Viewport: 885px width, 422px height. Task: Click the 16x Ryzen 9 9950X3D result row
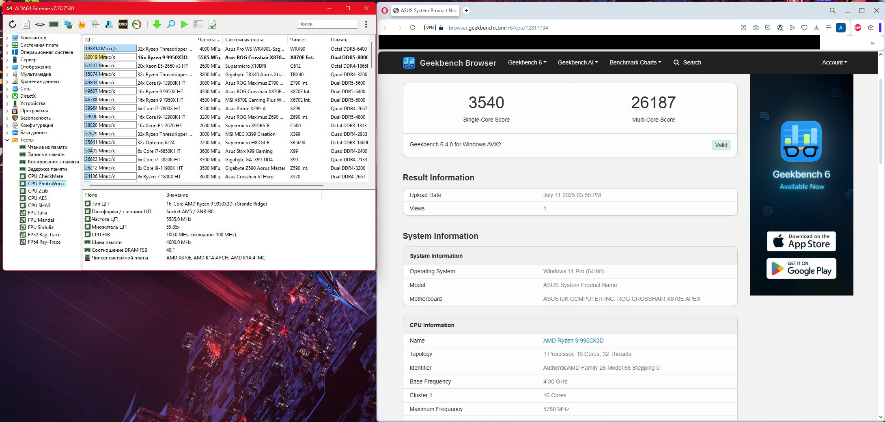[x=226, y=58]
